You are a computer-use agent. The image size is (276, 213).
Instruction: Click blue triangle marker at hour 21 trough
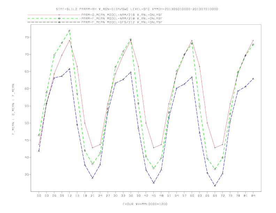click(92, 178)
